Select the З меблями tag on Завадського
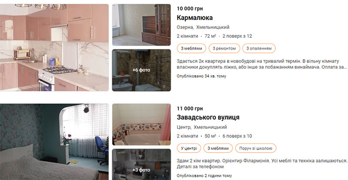Viewport: 348px width, 180px height. coord(218,148)
